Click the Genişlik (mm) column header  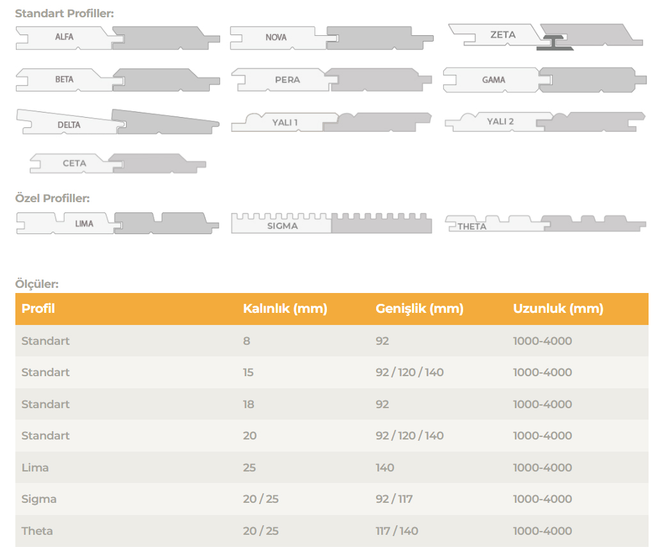click(x=419, y=309)
